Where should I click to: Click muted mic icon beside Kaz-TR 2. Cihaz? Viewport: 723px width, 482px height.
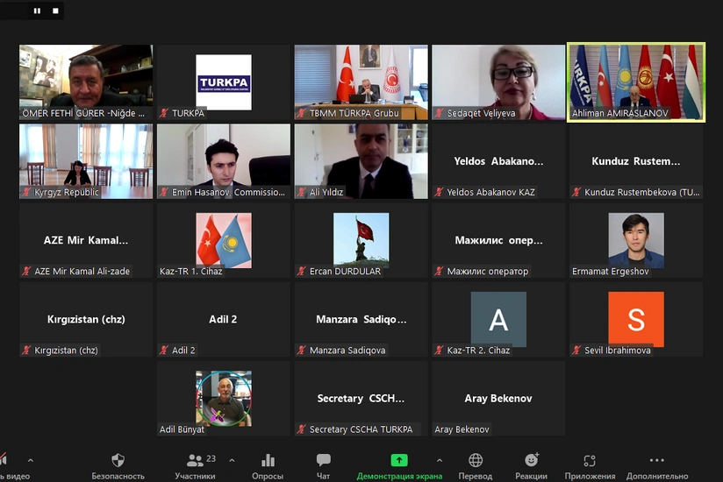pyautogui.click(x=439, y=350)
